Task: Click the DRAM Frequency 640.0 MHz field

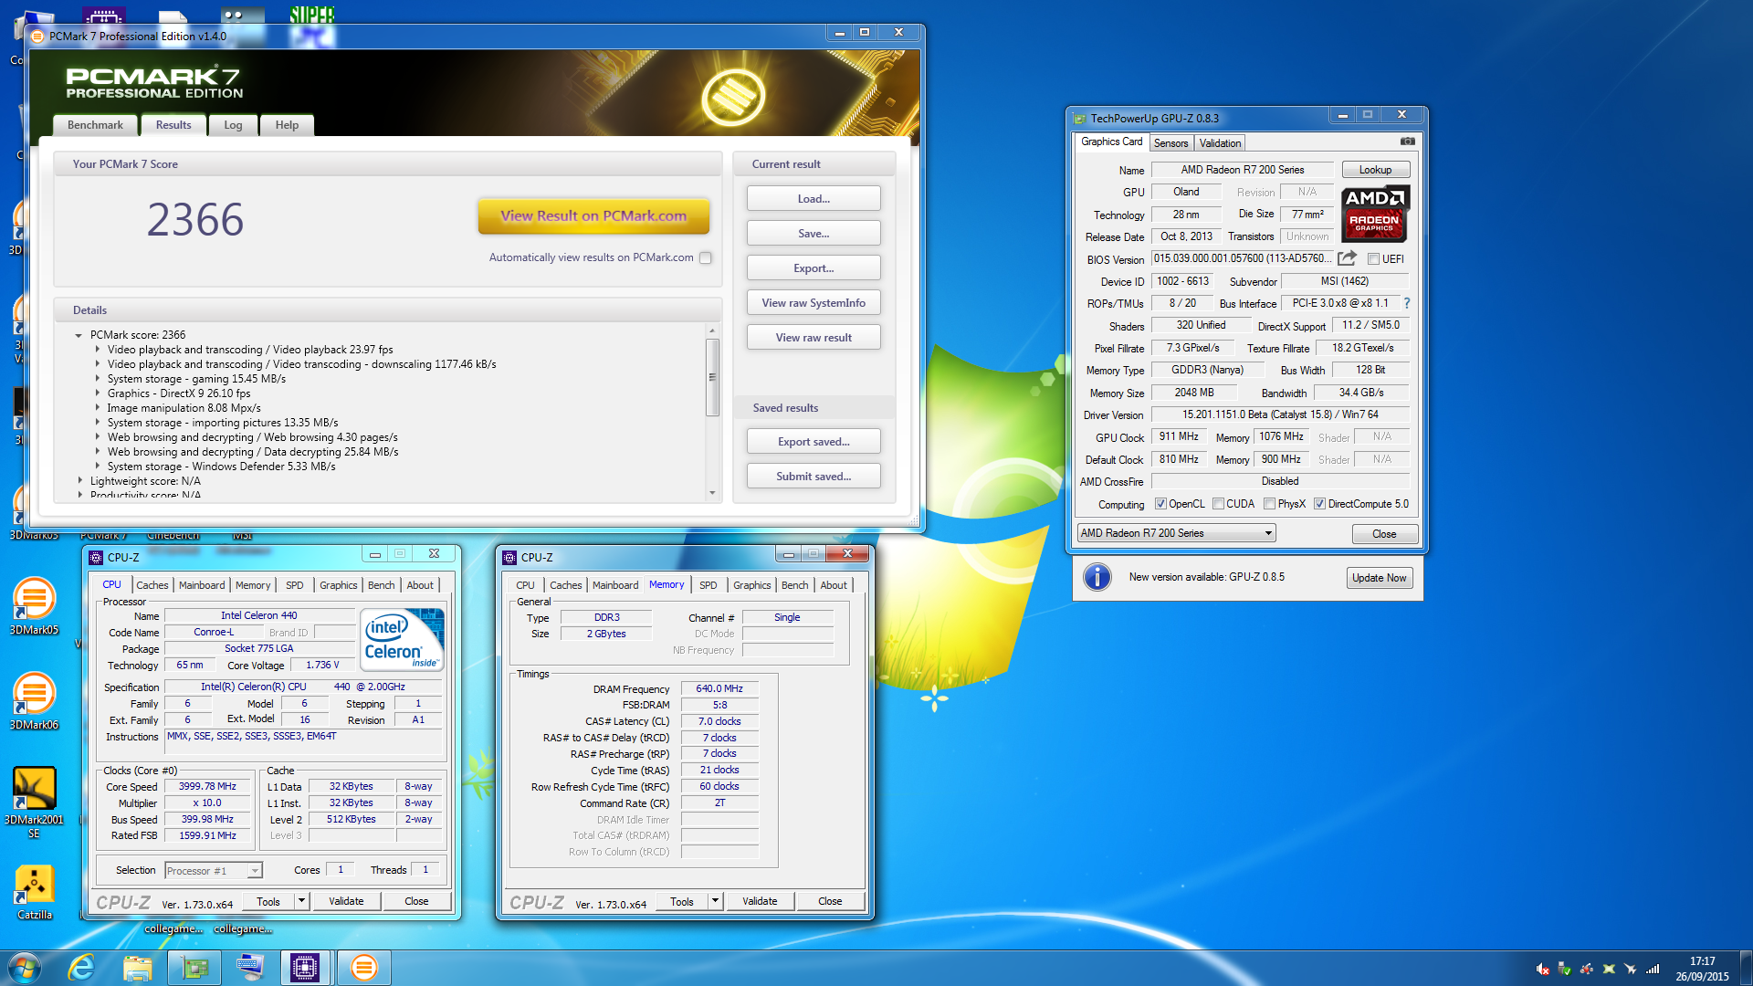Action: click(719, 688)
